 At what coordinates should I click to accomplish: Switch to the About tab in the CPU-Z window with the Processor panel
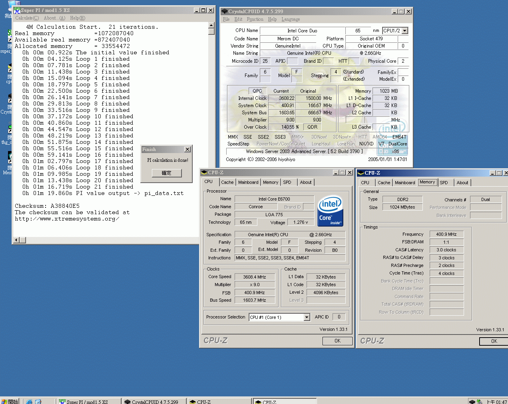(306, 182)
